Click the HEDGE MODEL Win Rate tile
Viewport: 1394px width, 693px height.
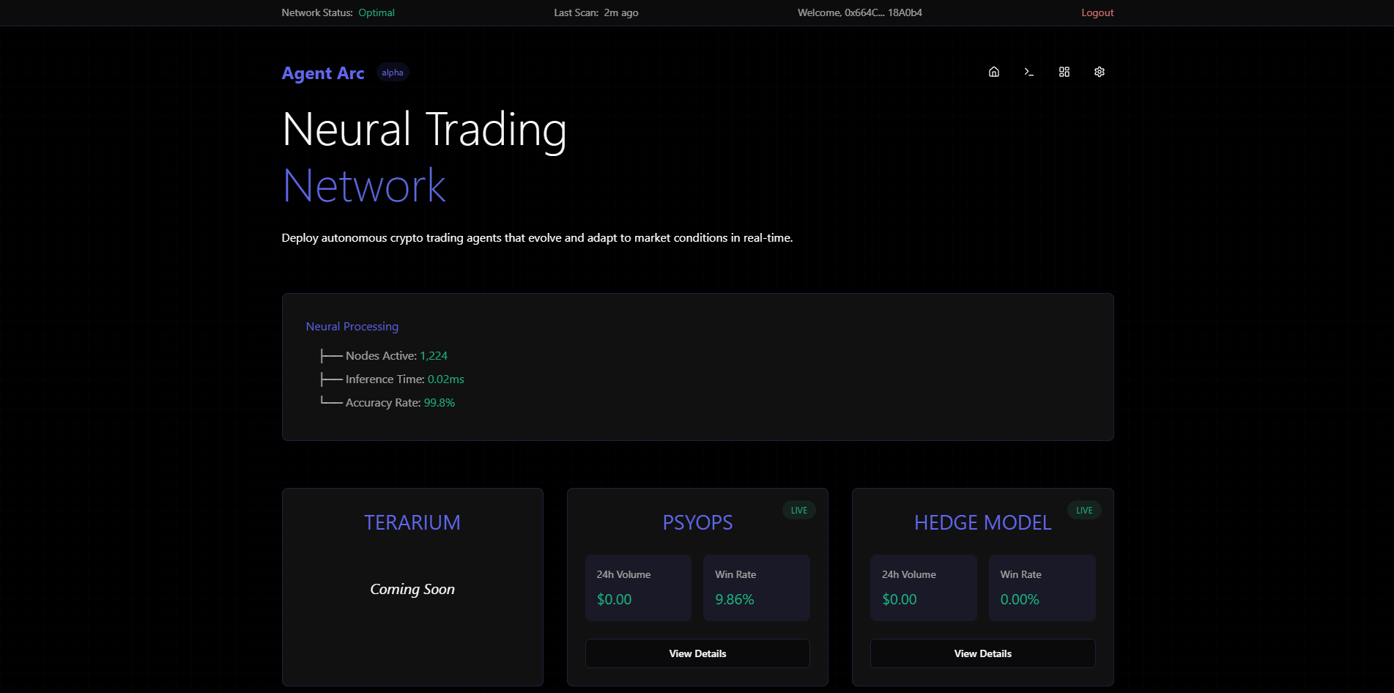pyautogui.click(x=1041, y=588)
